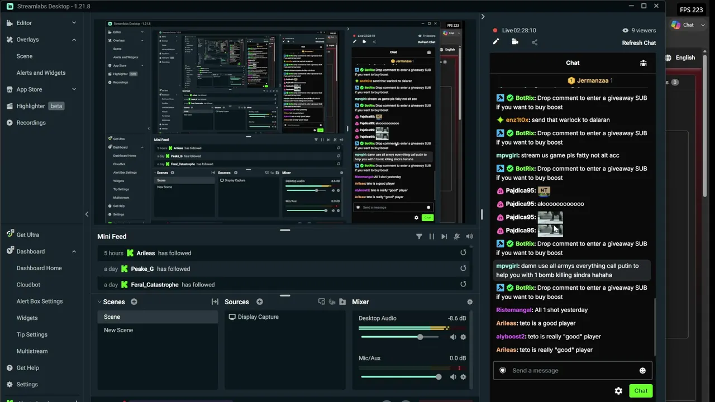Open the scene transitions icon

pyautogui.click(x=214, y=302)
